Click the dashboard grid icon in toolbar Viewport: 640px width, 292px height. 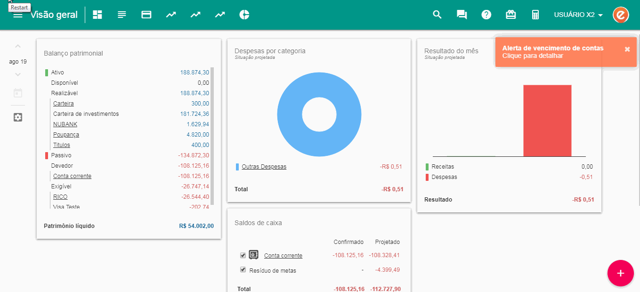tap(97, 15)
